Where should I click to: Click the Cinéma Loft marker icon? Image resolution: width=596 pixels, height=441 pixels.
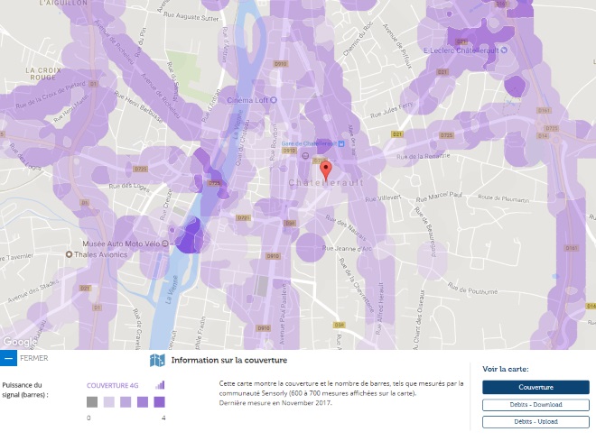point(274,100)
